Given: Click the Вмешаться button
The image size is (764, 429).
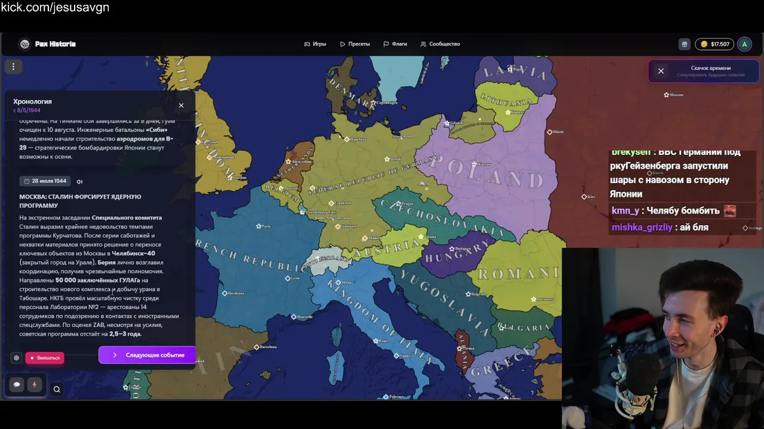Looking at the screenshot, I should point(45,358).
